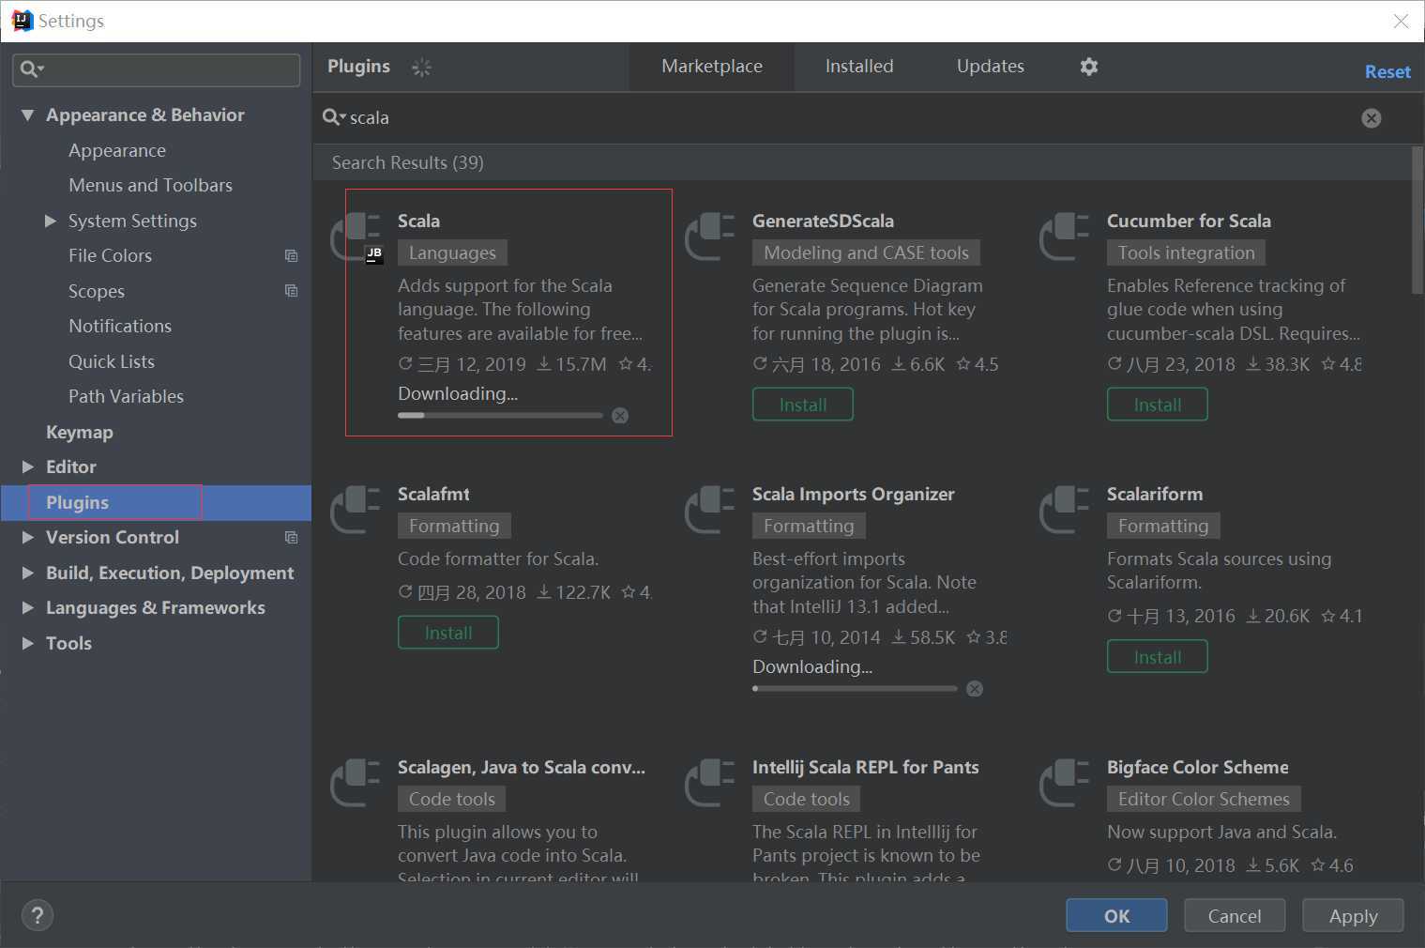Click the Scalariform plugin icon
1425x948 pixels.
tap(1065, 510)
